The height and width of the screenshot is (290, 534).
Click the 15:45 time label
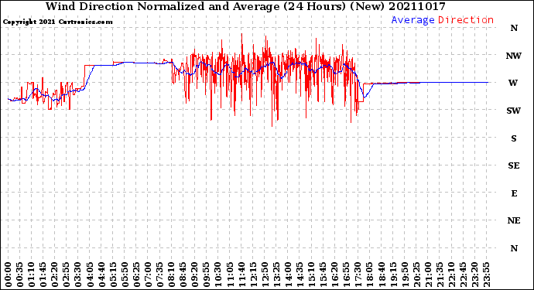(x=323, y=275)
